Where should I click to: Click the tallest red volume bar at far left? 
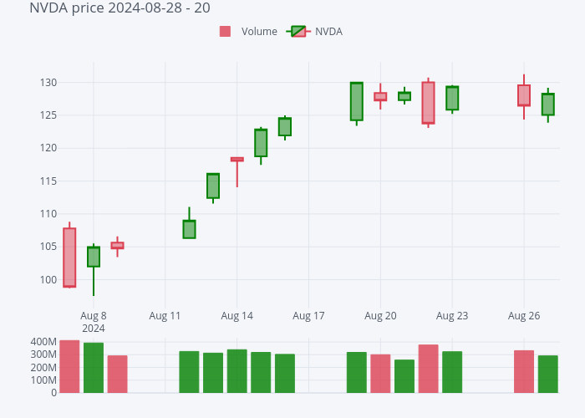tap(69, 366)
